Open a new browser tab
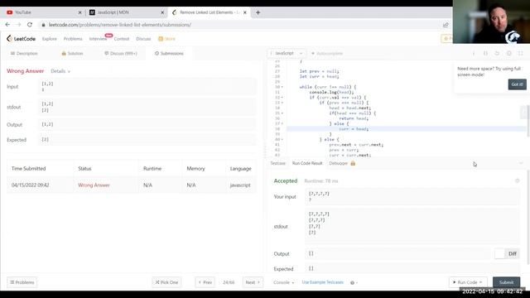530x298 pixels. (258, 12)
